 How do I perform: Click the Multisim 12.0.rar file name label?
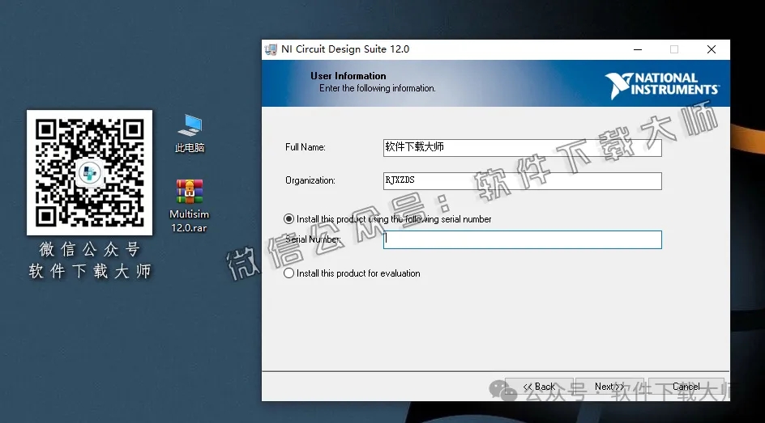tap(189, 221)
